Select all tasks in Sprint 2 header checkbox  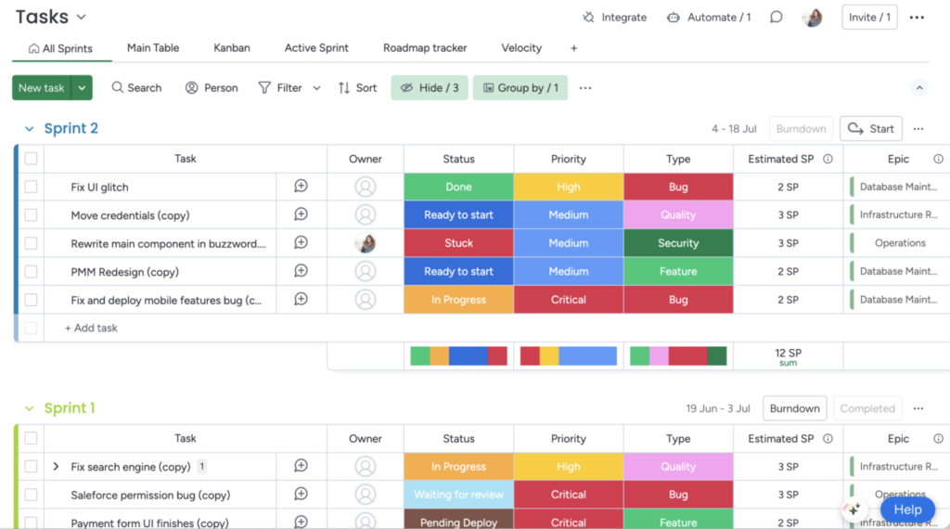31,159
